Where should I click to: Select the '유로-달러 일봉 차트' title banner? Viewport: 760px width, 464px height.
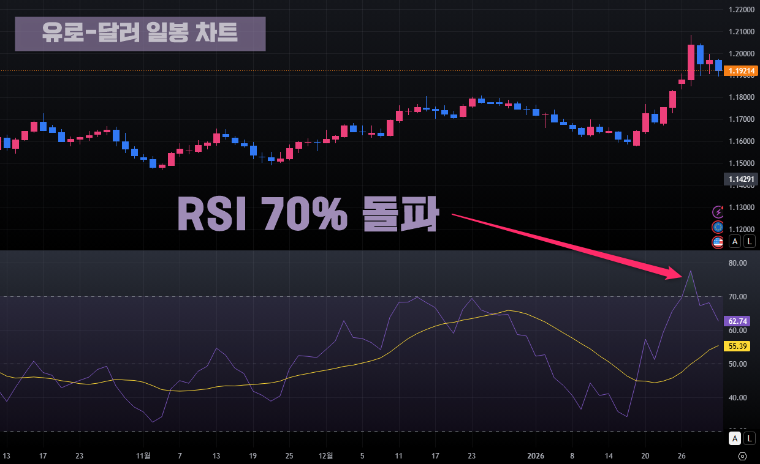[140, 34]
